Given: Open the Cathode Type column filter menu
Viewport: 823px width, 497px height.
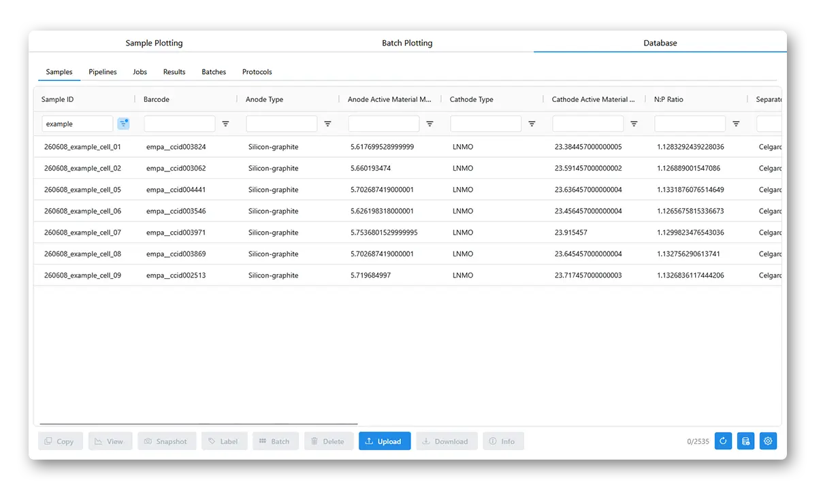Looking at the screenshot, I should (x=532, y=124).
